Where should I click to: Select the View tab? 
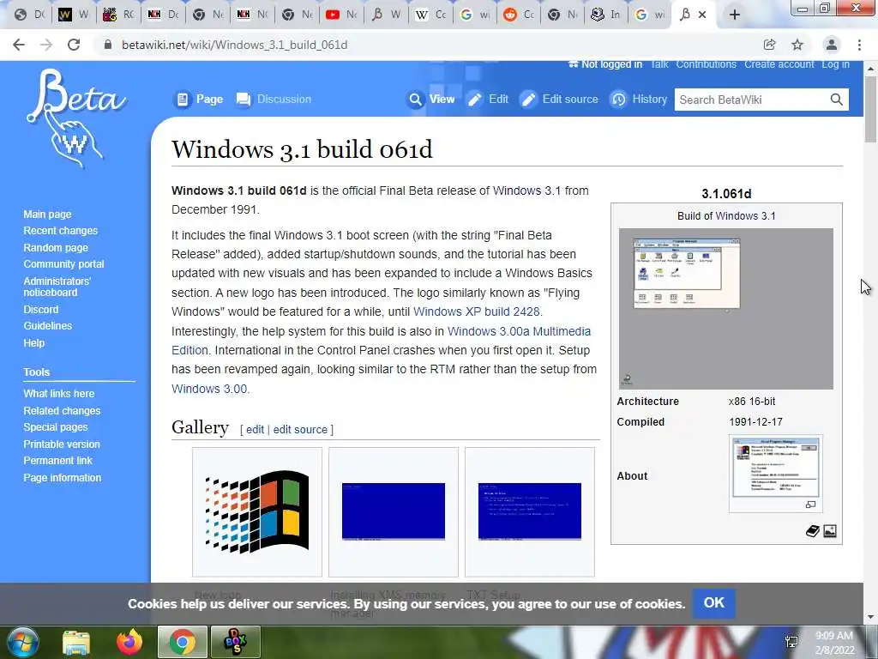coord(431,100)
